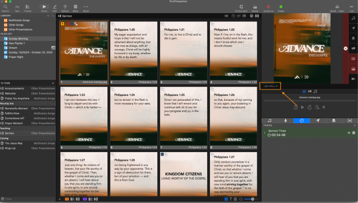The image size is (358, 203).
Task: Open the LED WALL screen dropdown
Action: pyautogui.click(x=270, y=86)
